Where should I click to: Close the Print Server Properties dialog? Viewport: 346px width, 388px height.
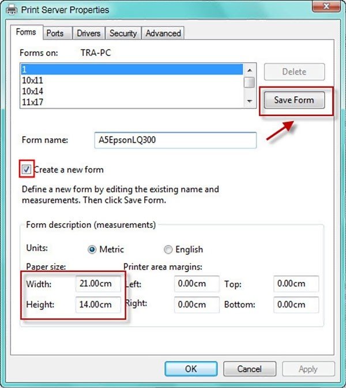click(x=326, y=6)
